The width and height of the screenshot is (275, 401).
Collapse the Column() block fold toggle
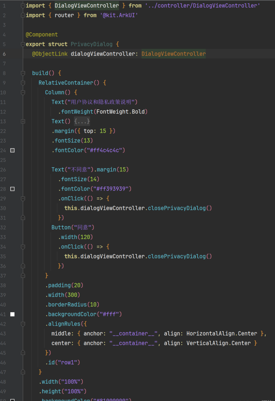[x=23, y=92]
